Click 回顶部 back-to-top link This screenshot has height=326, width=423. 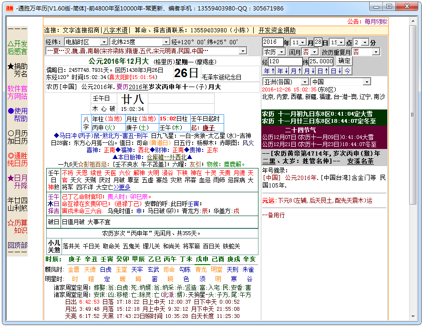tap(18, 245)
